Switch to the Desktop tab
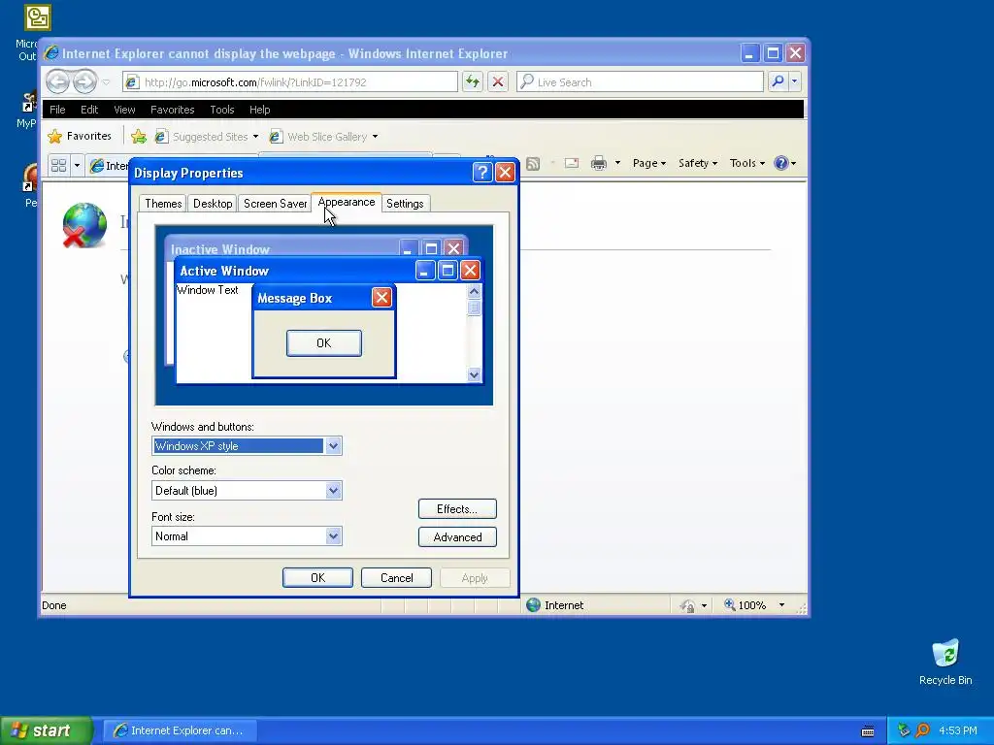The height and width of the screenshot is (745, 994). point(213,204)
